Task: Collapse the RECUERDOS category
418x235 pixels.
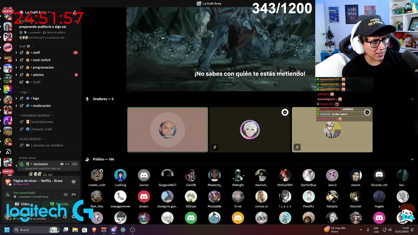Action: [x=32, y=139]
